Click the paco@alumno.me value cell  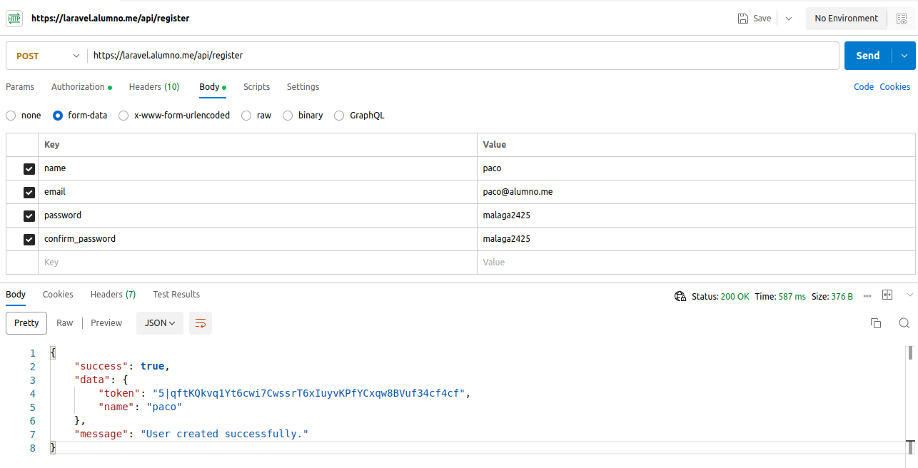pos(696,192)
